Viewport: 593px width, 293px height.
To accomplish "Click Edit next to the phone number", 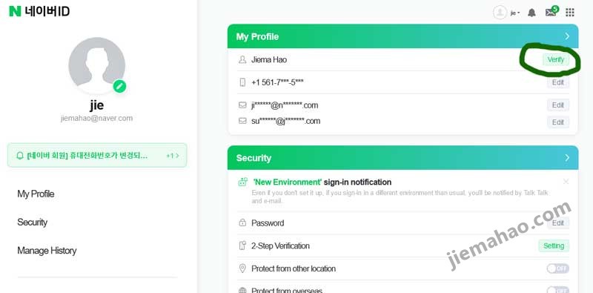I will coord(558,82).
